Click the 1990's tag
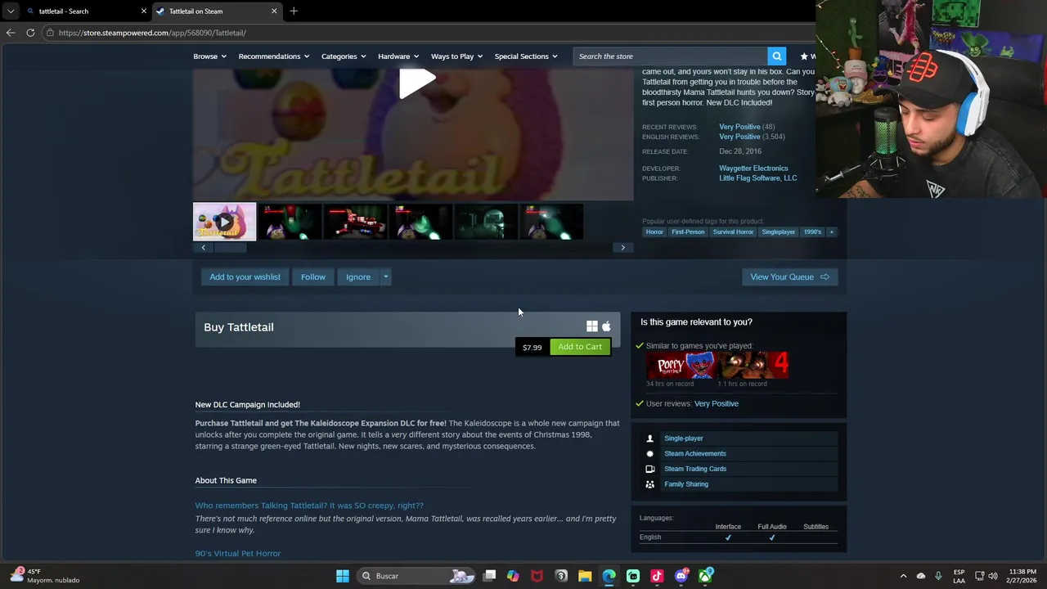The width and height of the screenshot is (1047, 589). pos(812,232)
